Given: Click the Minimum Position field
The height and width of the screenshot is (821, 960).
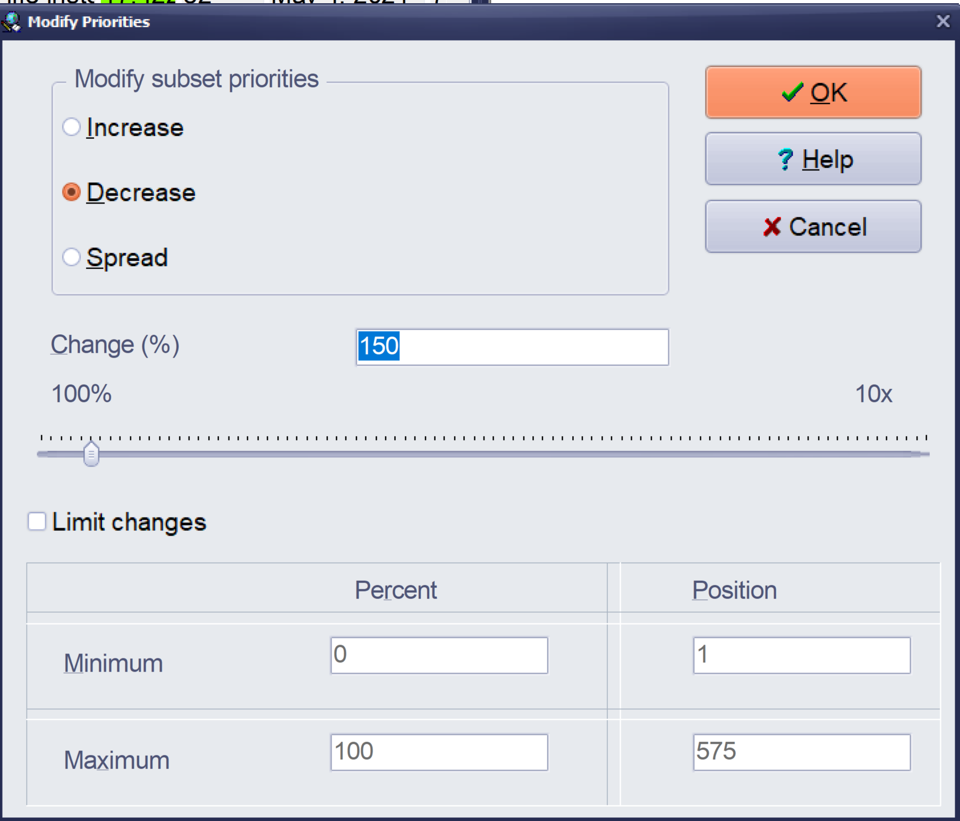Looking at the screenshot, I should point(801,655).
